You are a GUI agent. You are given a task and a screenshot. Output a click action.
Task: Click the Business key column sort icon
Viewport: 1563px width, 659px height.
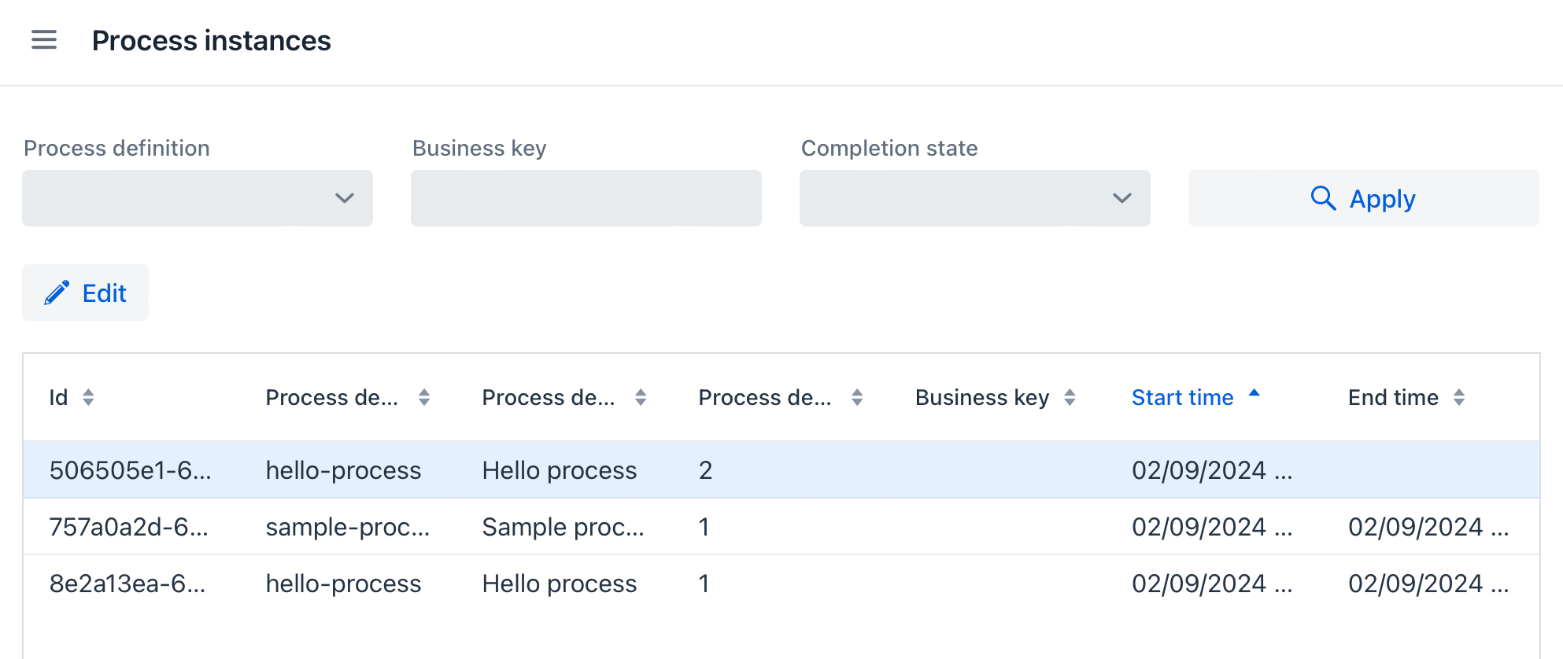tap(1070, 398)
